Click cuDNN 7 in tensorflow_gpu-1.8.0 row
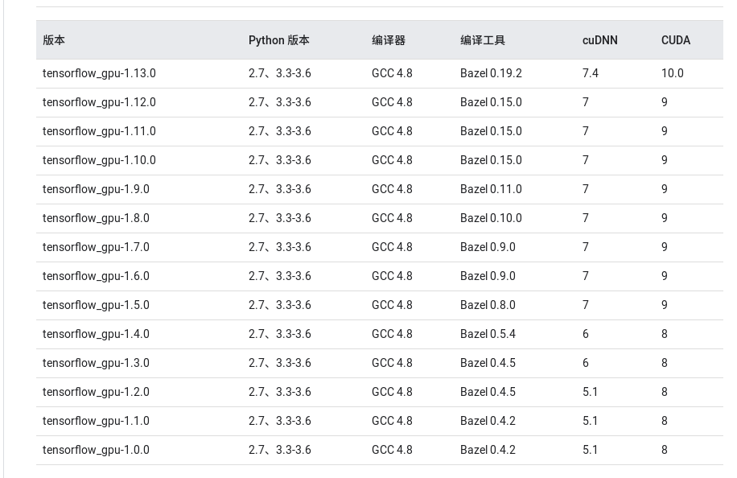 (586, 219)
